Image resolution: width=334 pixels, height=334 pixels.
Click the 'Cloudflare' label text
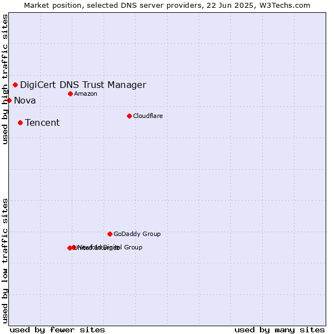pos(148,116)
